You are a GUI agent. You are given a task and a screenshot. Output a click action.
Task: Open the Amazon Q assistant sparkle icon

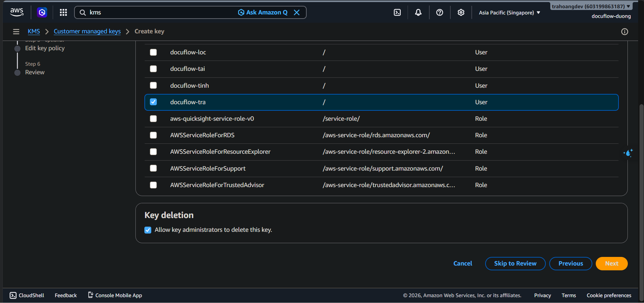(x=628, y=153)
